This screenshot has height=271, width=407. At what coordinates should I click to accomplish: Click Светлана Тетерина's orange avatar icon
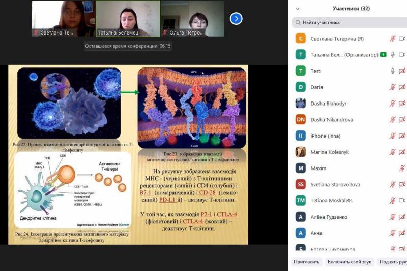click(301, 39)
